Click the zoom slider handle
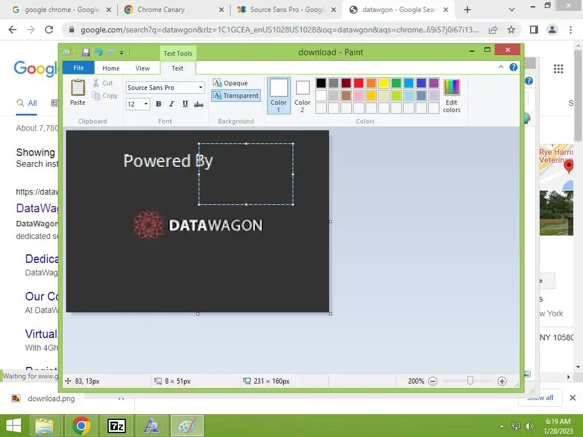This screenshot has height=437, width=583. click(x=470, y=381)
